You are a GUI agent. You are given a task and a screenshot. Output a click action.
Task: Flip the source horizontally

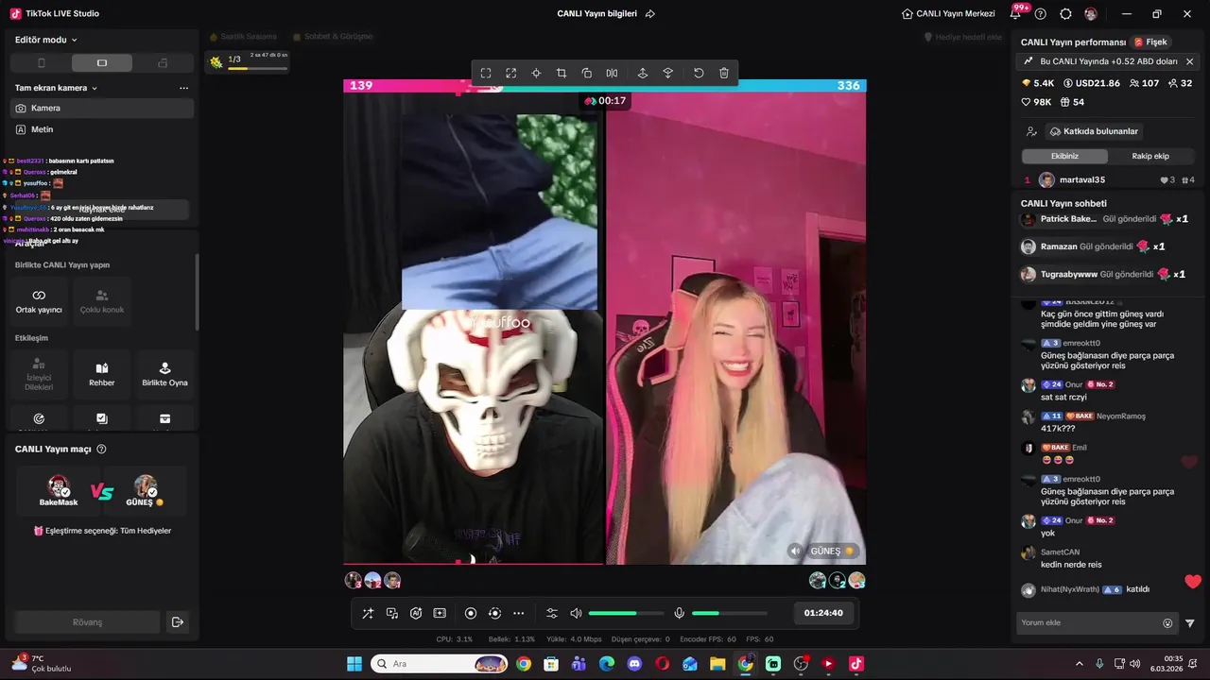tap(612, 73)
